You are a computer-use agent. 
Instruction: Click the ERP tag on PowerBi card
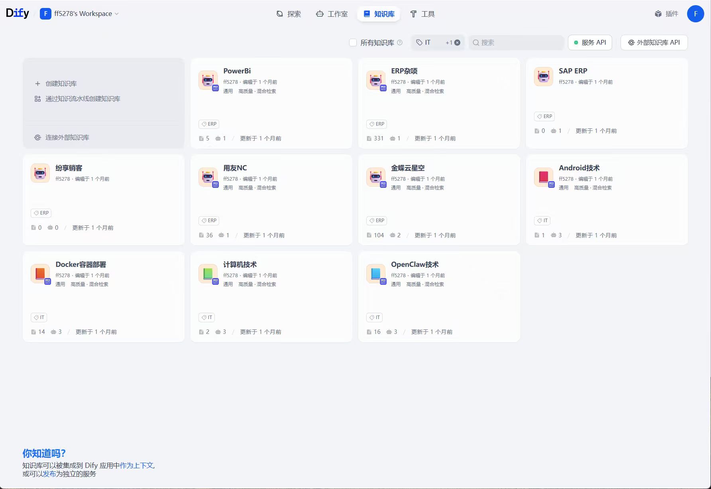point(209,124)
